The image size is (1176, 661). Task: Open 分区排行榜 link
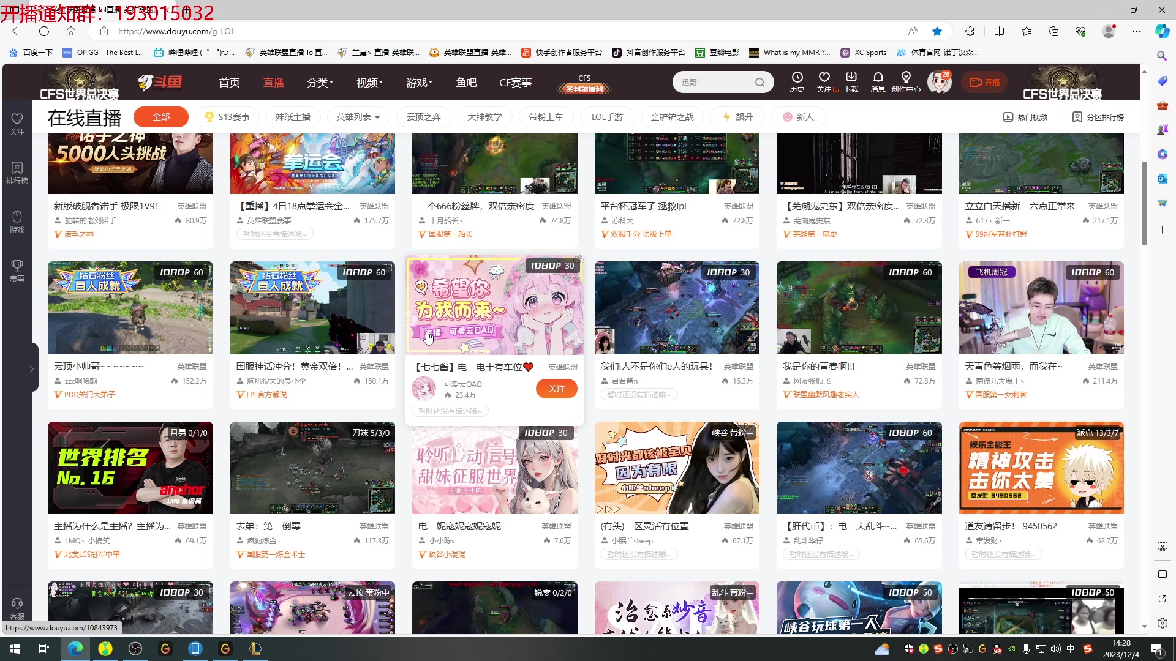[x=1098, y=117]
